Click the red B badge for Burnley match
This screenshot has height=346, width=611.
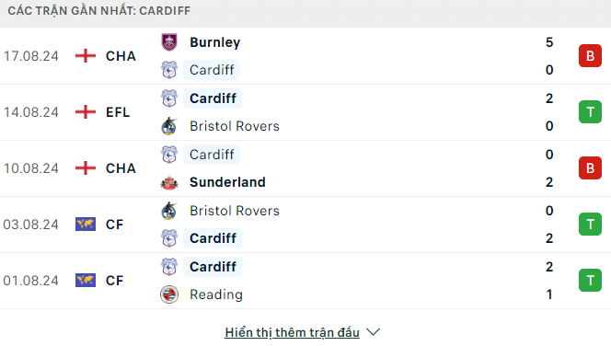point(590,56)
